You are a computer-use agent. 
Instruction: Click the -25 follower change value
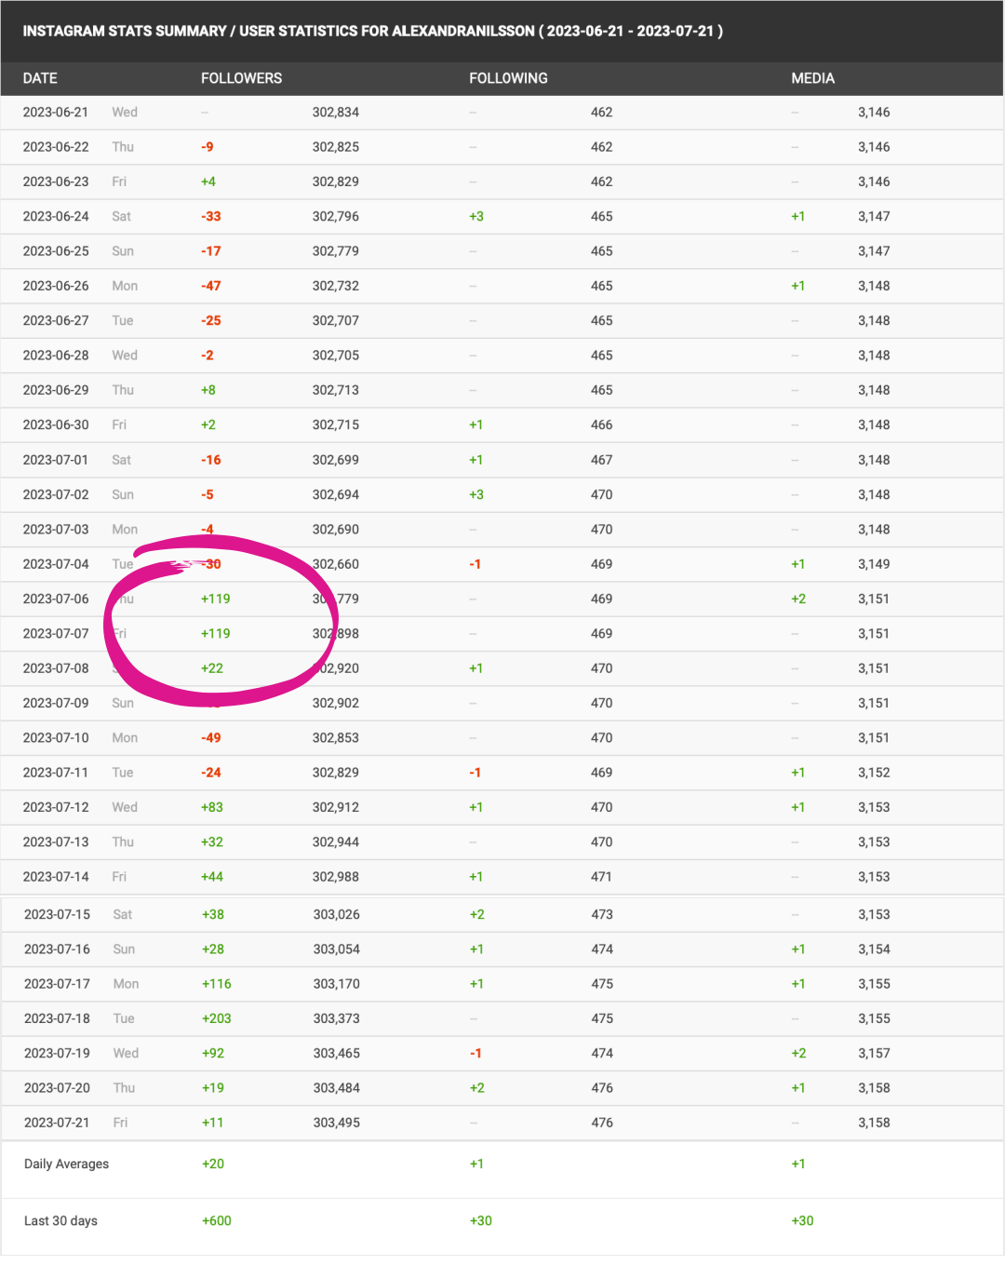click(211, 320)
